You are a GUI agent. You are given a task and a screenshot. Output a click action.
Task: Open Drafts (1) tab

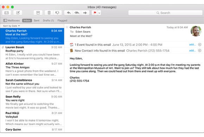click(49, 20)
